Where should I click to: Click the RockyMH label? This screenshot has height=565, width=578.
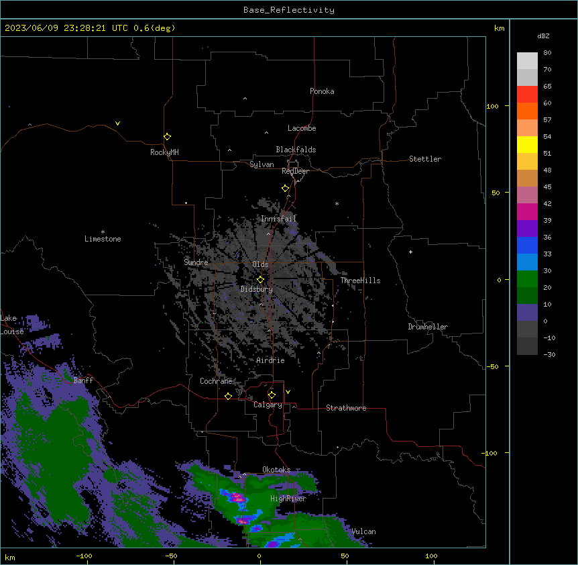coord(164,152)
